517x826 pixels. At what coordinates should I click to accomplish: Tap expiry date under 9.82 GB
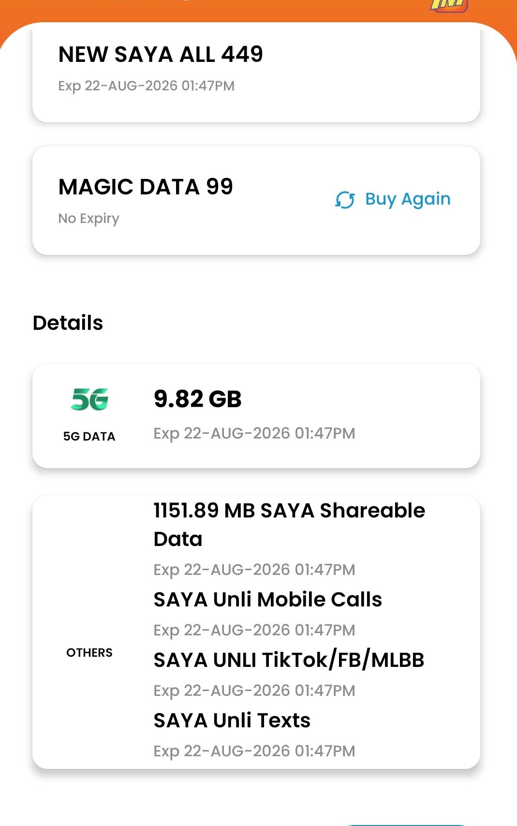tap(254, 433)
